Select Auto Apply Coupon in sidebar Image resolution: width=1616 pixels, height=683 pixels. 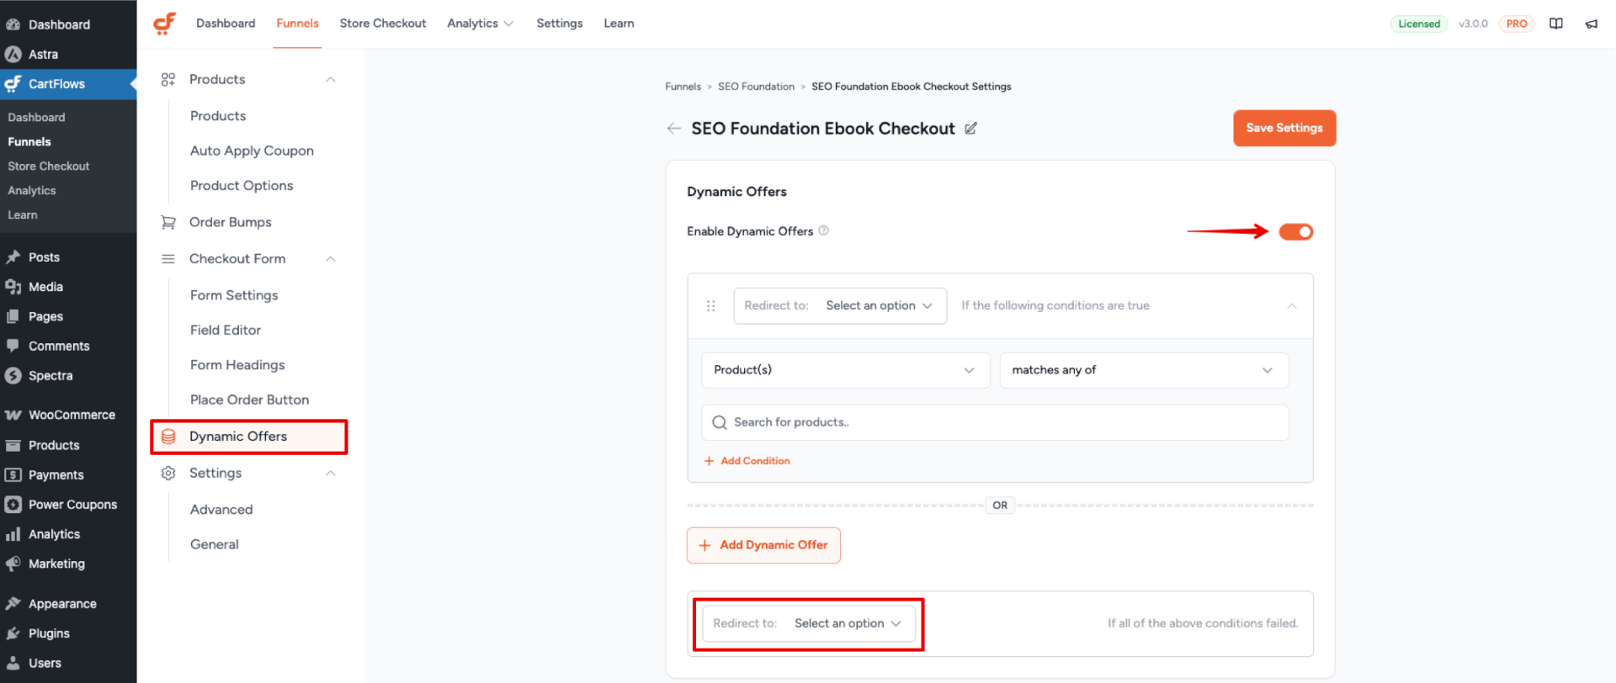(252, 151)
